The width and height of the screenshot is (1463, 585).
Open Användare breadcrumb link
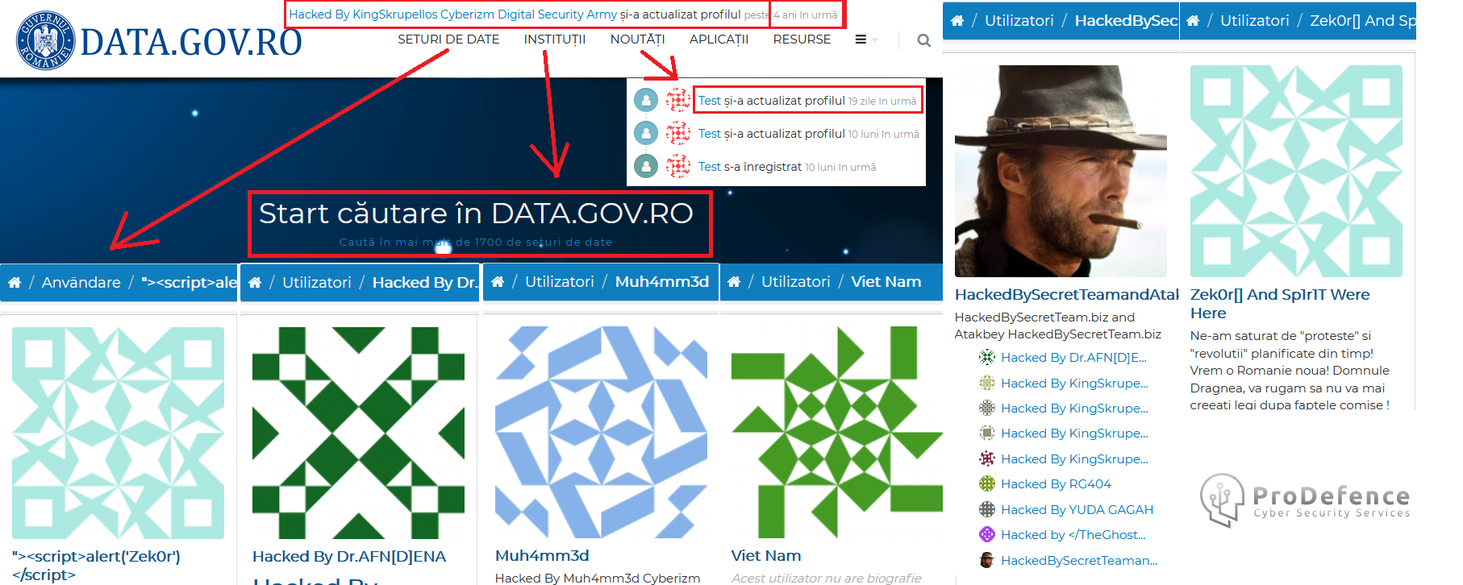point(81,283)
